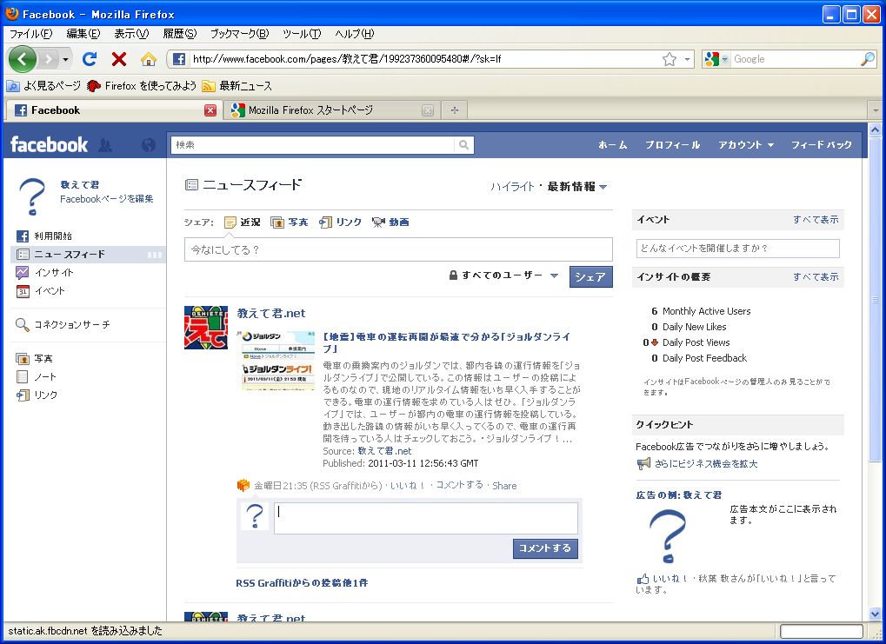Open the ブックマーク menu
This screenshot has width=886, height=644.
[240, 34]
